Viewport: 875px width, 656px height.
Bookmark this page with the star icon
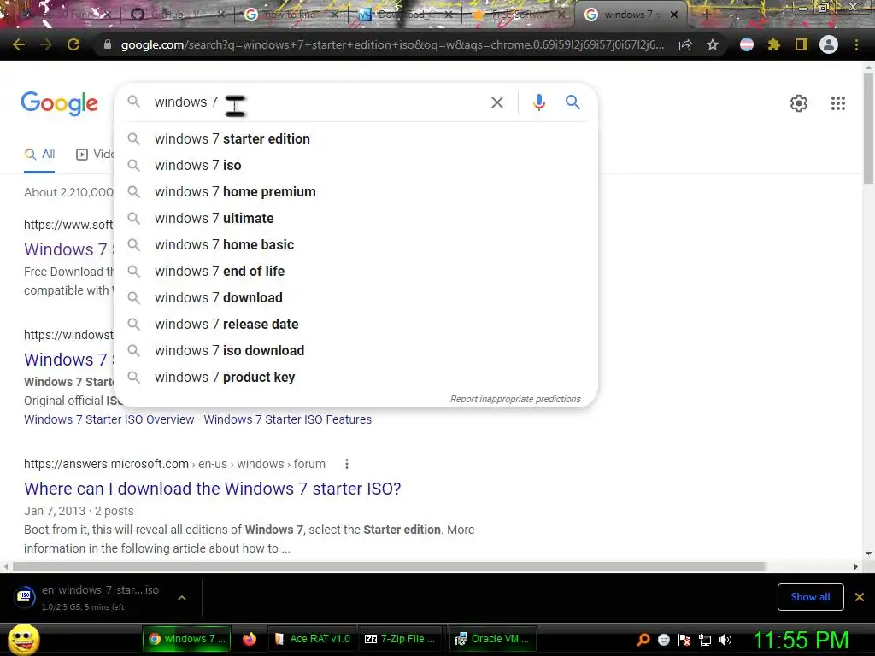(712, 44)
